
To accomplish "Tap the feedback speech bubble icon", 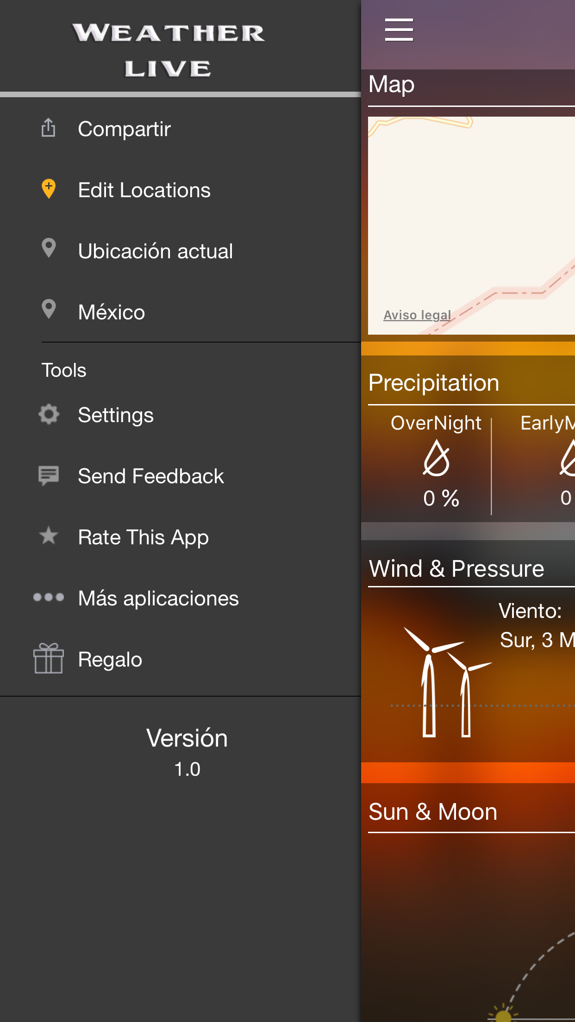I will (49, 475).
